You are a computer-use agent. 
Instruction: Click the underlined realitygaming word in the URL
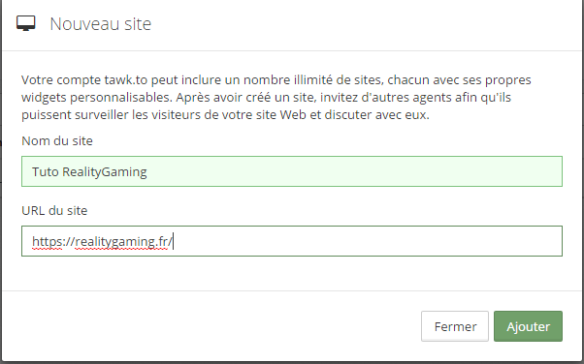pos(114,242)
